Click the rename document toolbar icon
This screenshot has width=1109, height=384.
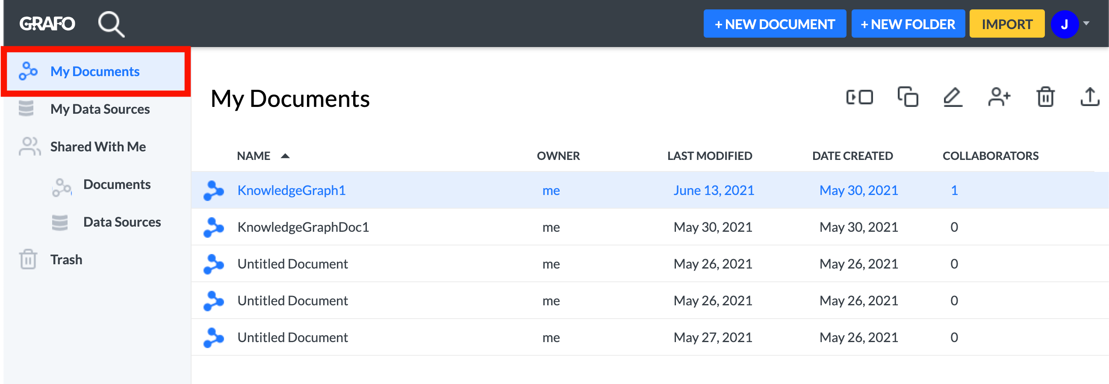(859, 97)
